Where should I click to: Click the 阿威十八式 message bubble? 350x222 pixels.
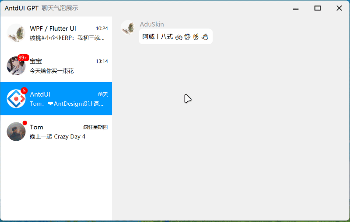pos(176,37)
